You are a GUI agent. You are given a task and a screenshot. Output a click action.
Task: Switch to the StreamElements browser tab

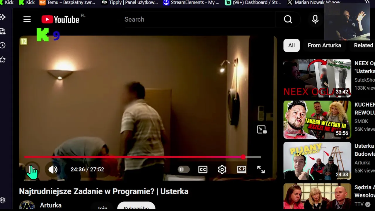(x=191, y=2)
